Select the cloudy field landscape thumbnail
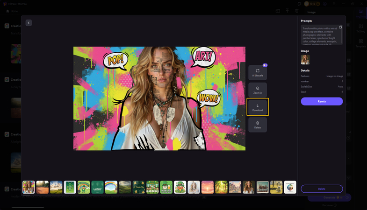 pos(56,187)
